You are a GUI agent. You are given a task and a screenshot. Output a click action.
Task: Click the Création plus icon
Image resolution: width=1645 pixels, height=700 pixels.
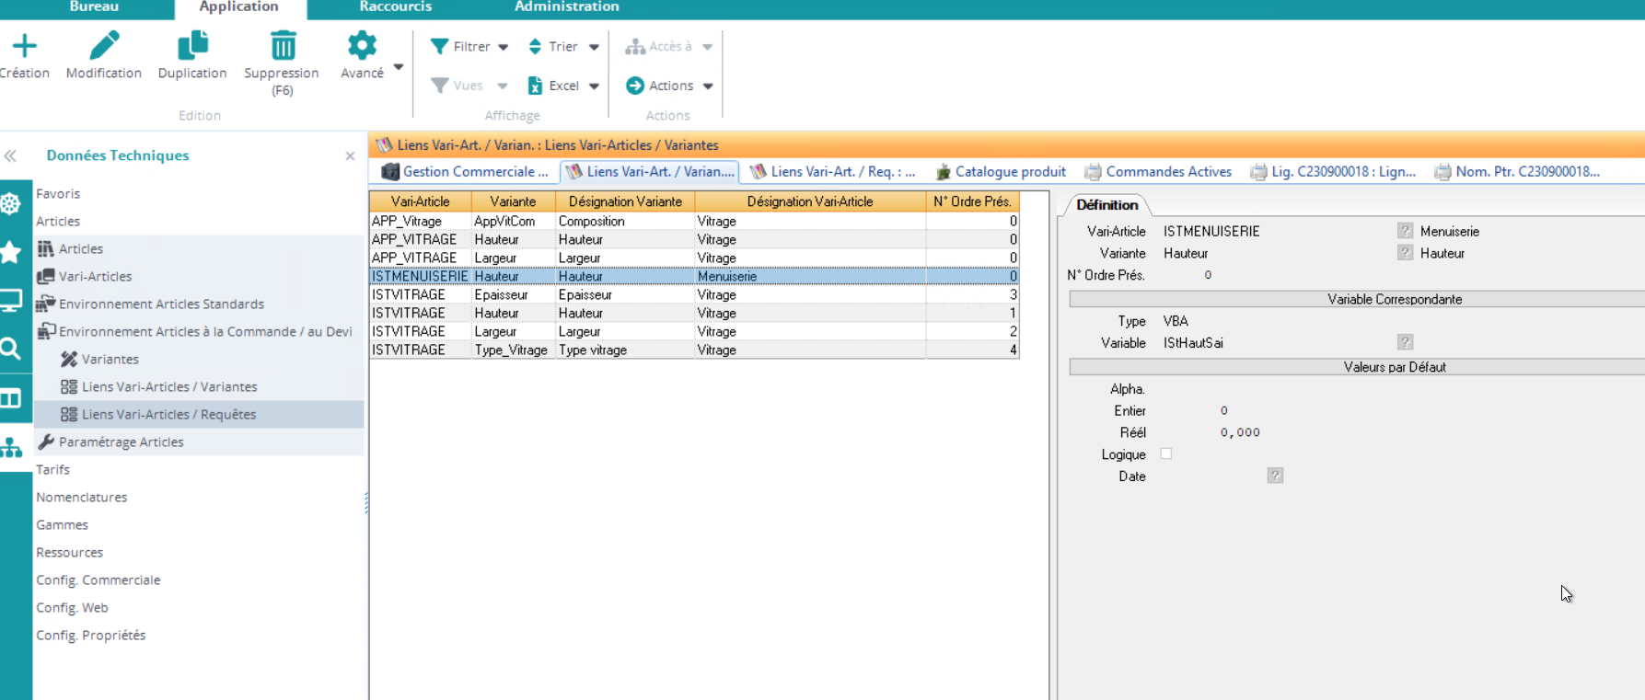point(24,46)
